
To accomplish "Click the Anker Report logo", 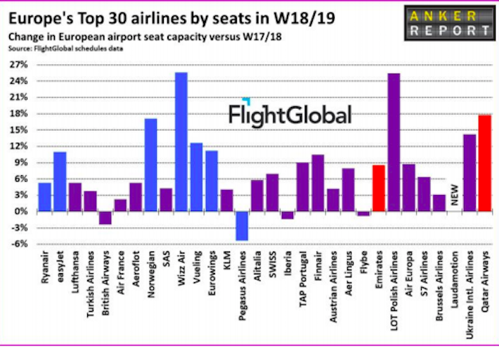I will [449, 23].
